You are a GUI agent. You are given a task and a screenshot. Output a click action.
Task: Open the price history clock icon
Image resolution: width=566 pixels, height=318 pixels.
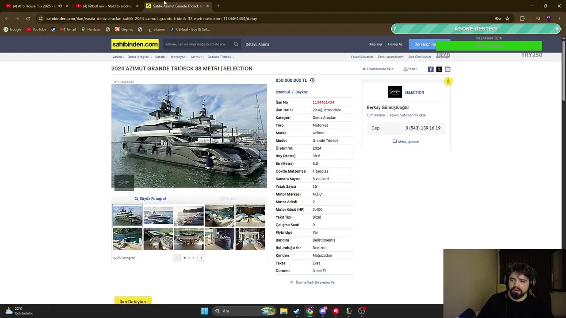(x=312, y=80)
